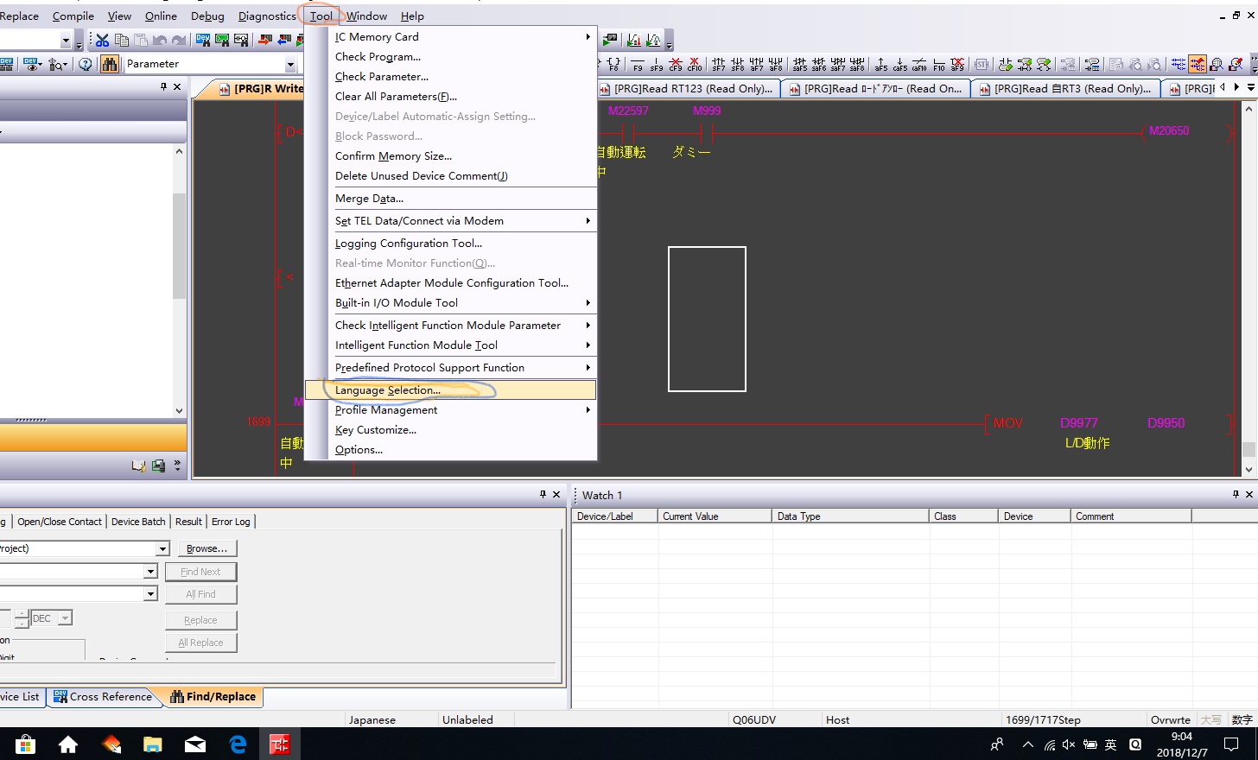This screenshot has width=1258, height=760.
Task: Open the Diagnostics menu
Action: 266,16
